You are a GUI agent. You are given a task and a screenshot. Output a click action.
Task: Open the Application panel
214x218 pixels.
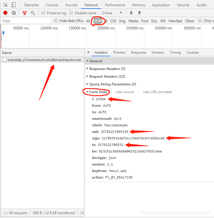pos(161,5)
